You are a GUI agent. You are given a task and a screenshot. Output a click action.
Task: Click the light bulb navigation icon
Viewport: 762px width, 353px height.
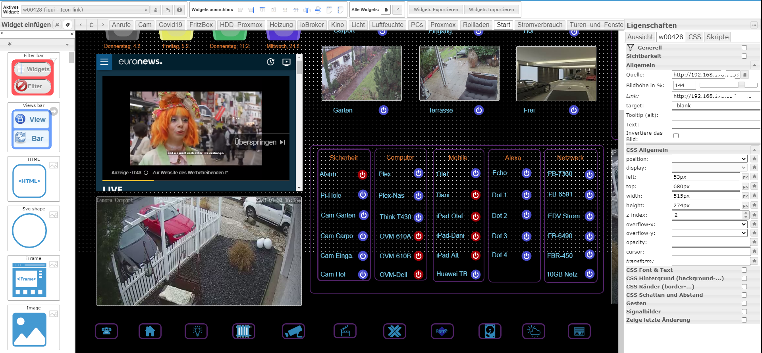point(197,331)
